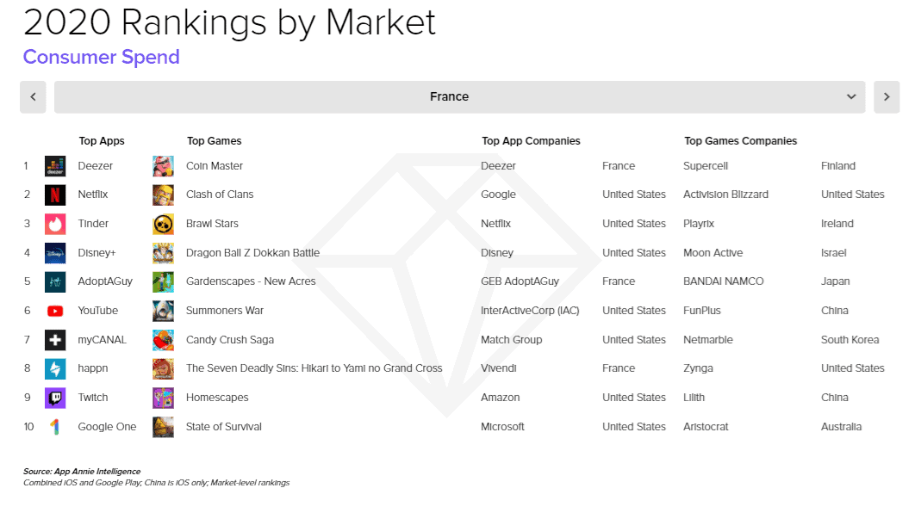The image size is (915, 519).
Task: Click the Disney+ app icon
Action: click(55, 253)
